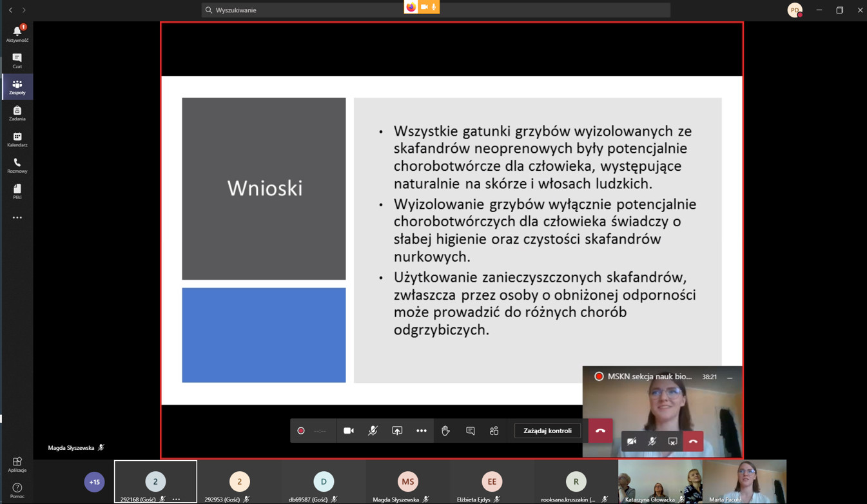Raise your hand in the meeting

click(445, 431)
